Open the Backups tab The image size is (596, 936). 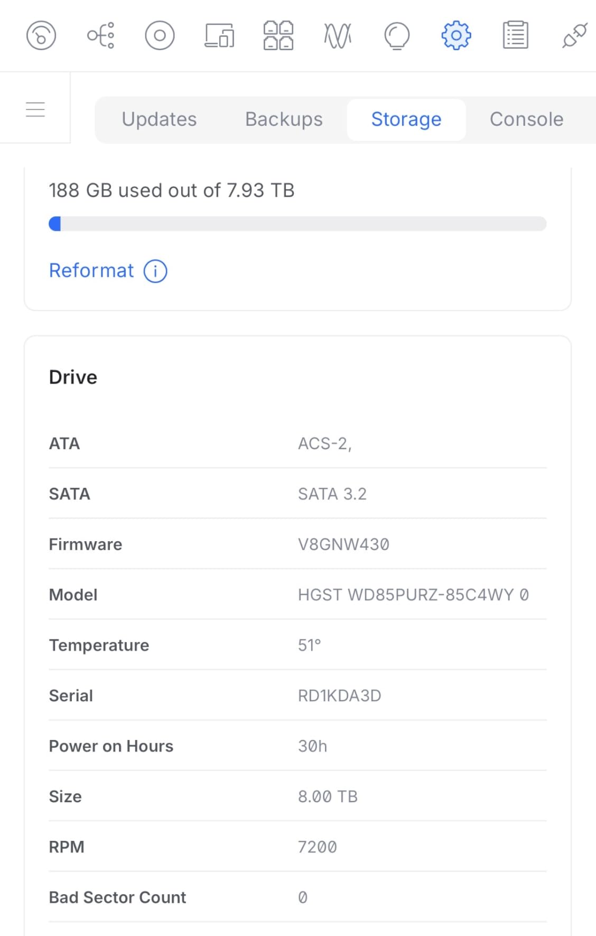284,119
